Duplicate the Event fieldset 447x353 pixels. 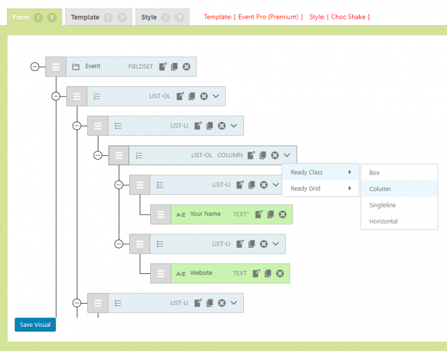click(175, 67)
